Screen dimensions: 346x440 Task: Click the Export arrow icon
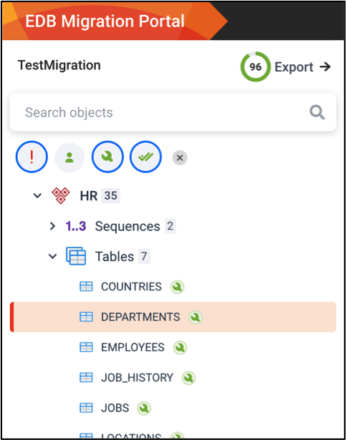(325, 67)
